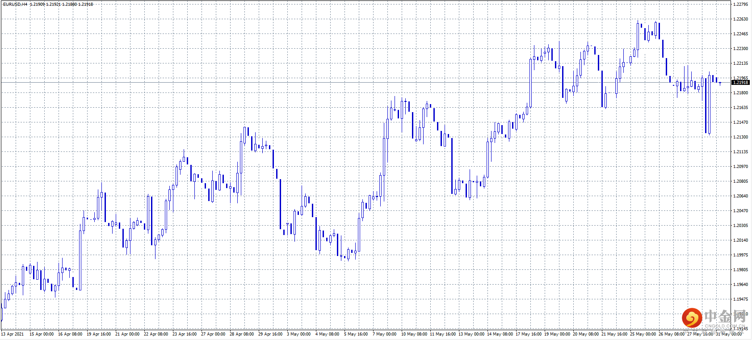Click the 1.20140 price axis label
Screen dimensions: 752x340
[740, 240]
